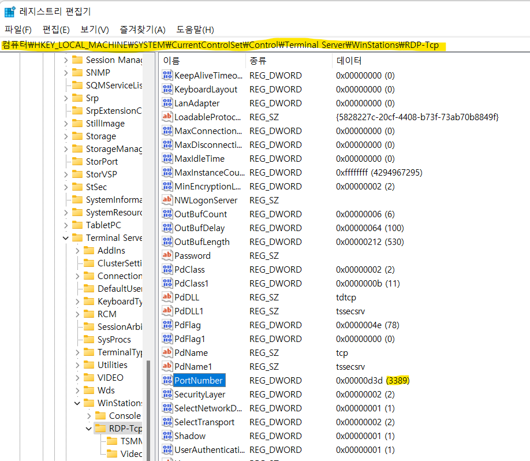This screenshot has height=461, width=530.
Task: Click the PdClass1 data 0x0000000b (11)
Action: [x=368, y=284]
